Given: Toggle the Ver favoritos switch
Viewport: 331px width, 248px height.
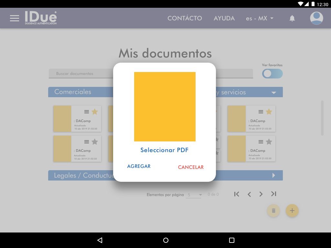Looking at the screenshot, I should click(x=272, y=74).
